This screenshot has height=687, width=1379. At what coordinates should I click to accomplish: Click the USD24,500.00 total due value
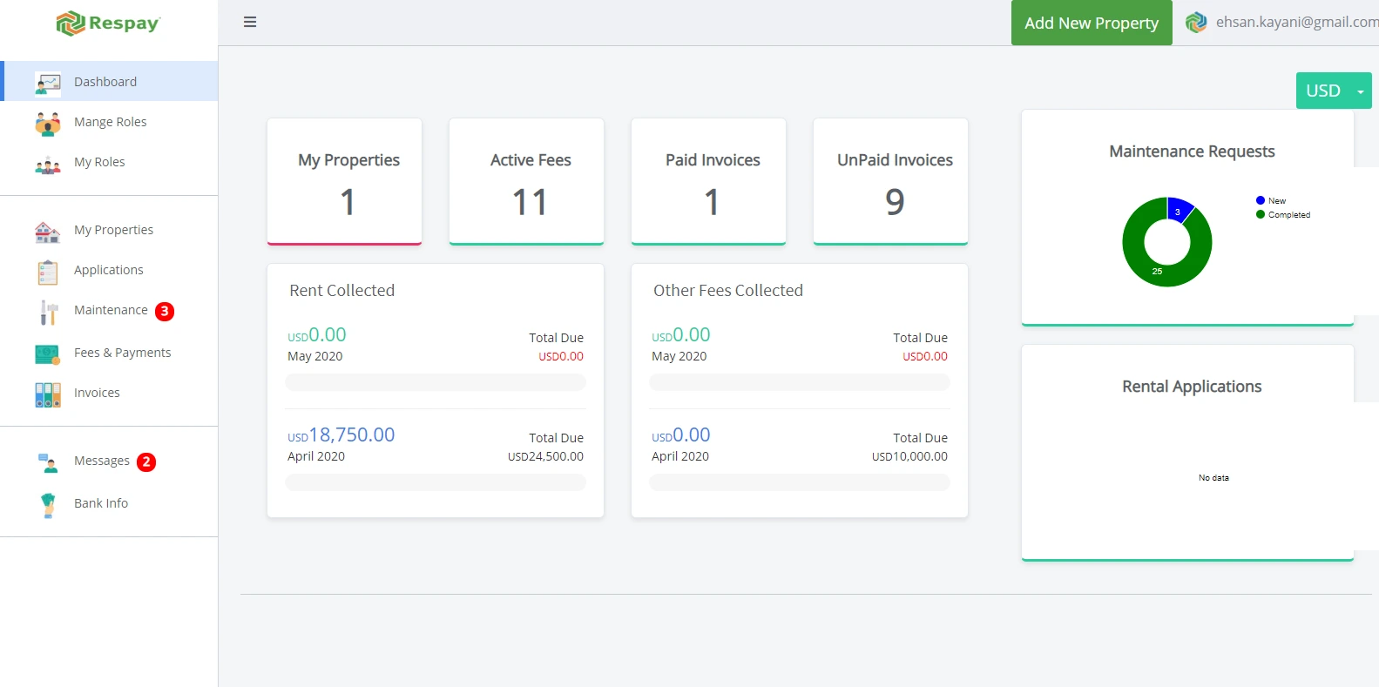tap(546, 456)
